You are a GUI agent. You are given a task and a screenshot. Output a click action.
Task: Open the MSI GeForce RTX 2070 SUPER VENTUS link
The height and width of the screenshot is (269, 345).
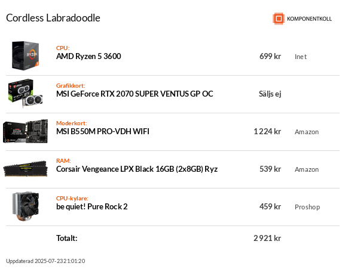pos(135,94)
